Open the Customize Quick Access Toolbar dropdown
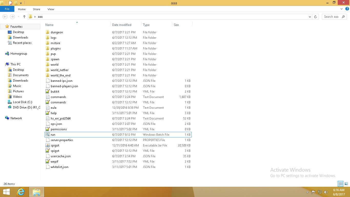This screenshot has height=197, width=350. [21, 3]
